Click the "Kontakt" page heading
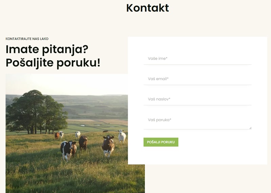Image resolution: width=271 pixels, height=193 pixels. (x=147, y=8)
